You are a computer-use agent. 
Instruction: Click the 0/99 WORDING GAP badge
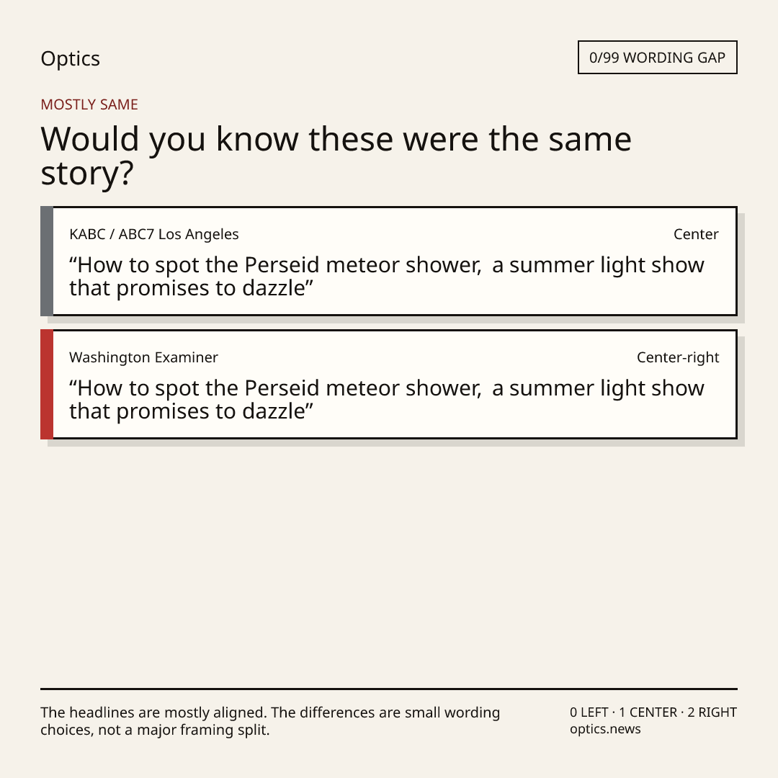[x=658, y=58]
